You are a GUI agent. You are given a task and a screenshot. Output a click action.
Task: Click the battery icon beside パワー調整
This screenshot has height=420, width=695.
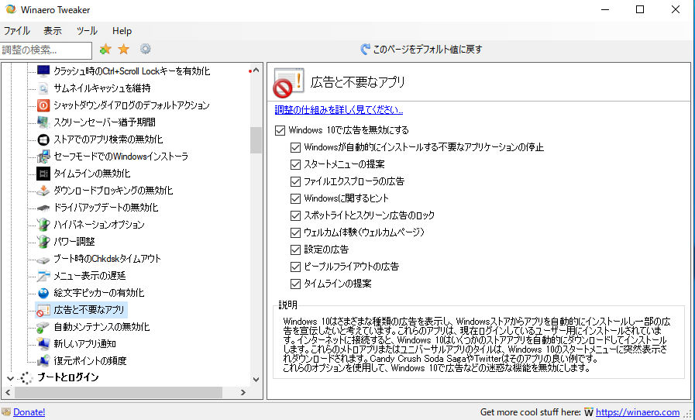coord(43,242)
